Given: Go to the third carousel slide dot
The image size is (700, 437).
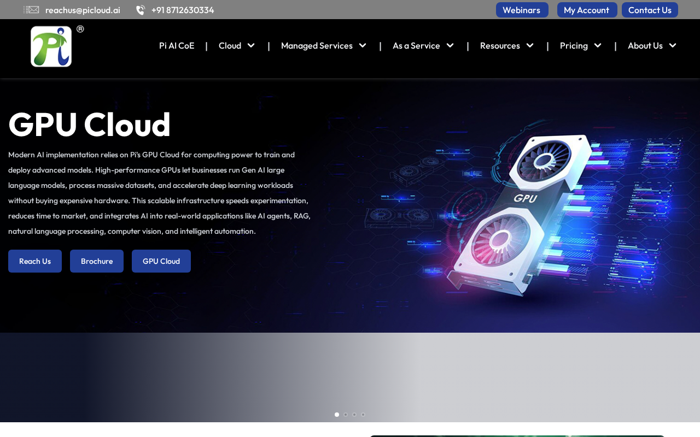Looking at the screenshot, I should tap(354, 415).
